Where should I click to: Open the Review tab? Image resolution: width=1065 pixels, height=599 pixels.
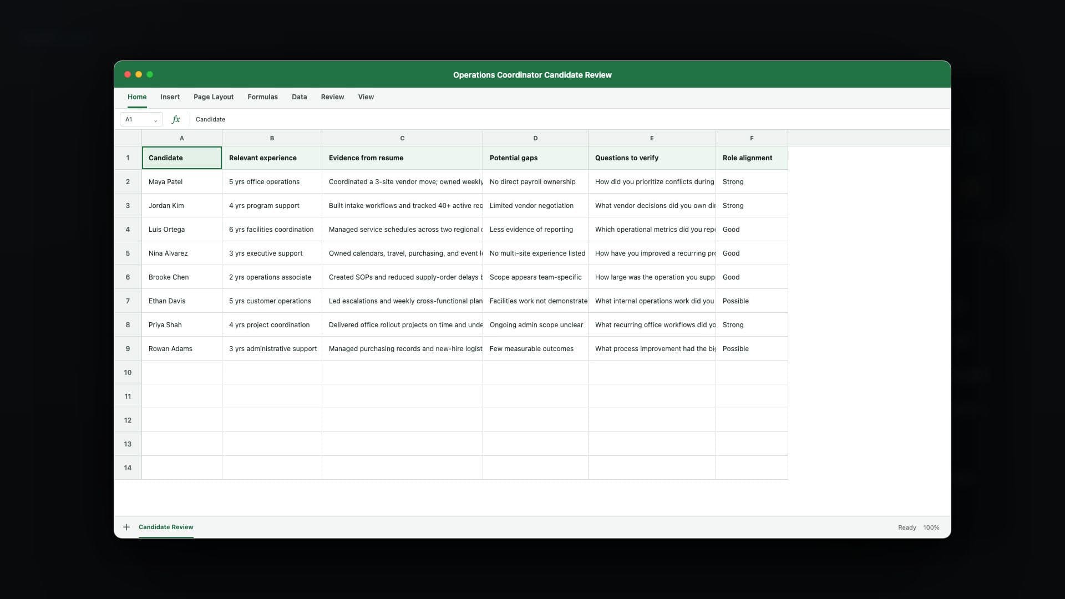click(332, 97)
